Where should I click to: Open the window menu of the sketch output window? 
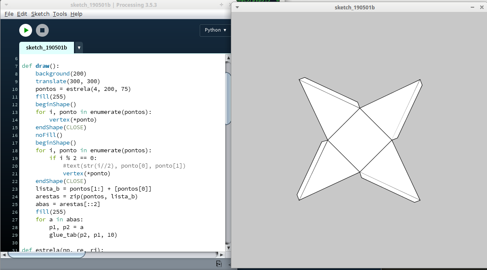coord(237,7)
